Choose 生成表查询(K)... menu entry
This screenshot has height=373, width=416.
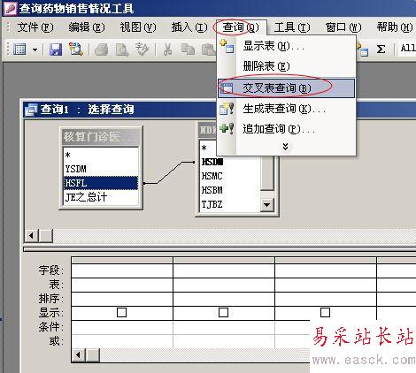click(x=286, y=109)
